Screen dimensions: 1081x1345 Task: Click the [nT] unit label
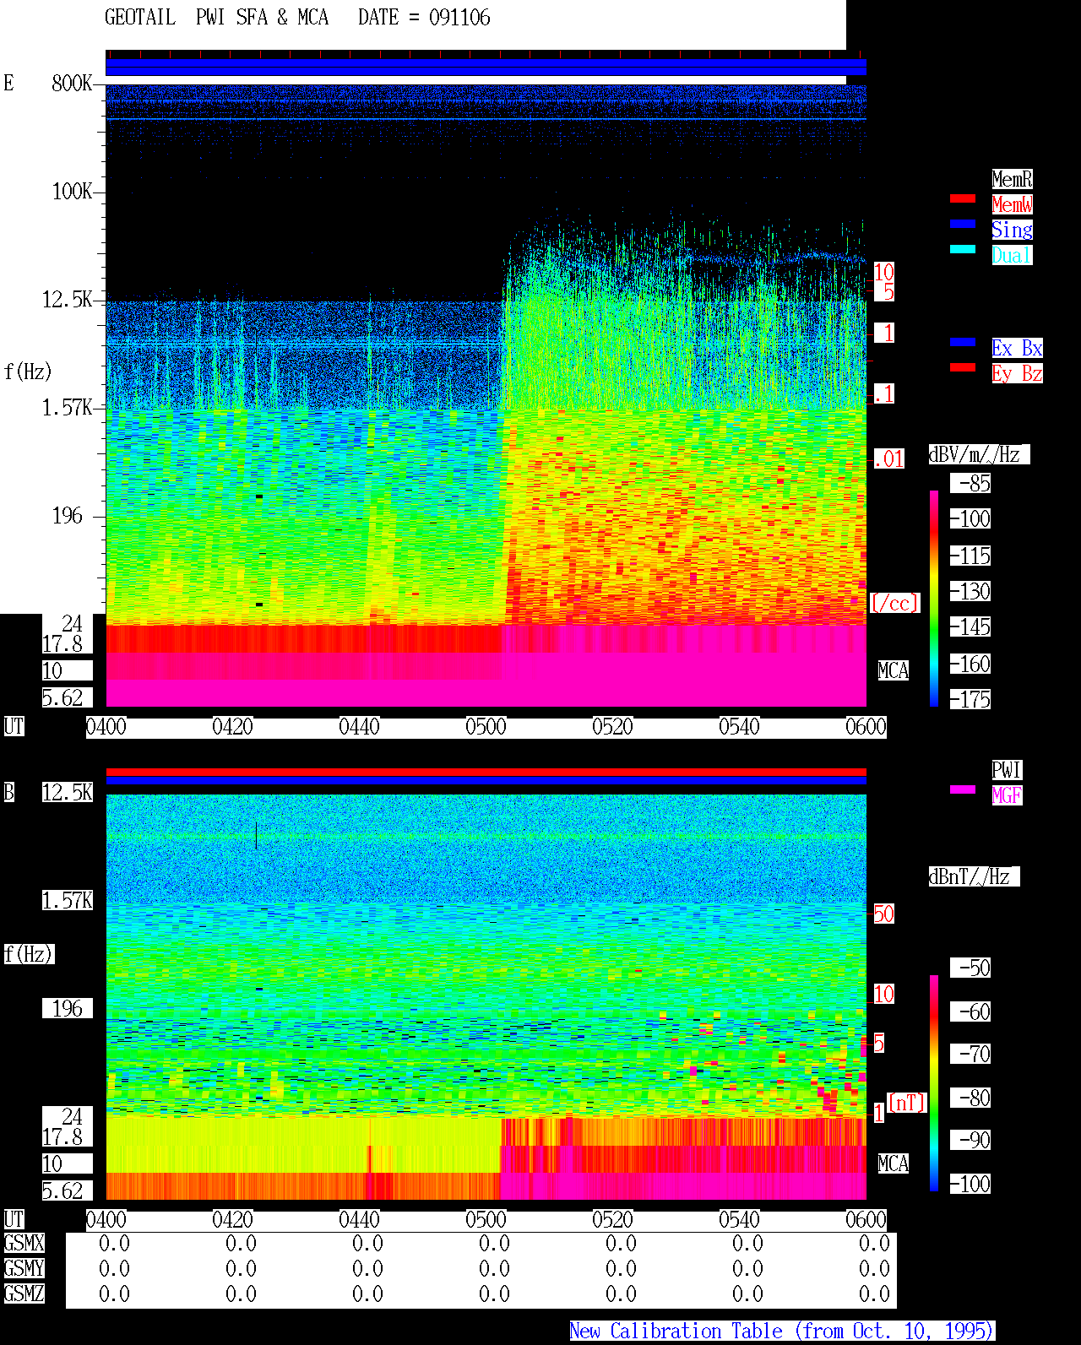click(x=907, y=1103)
